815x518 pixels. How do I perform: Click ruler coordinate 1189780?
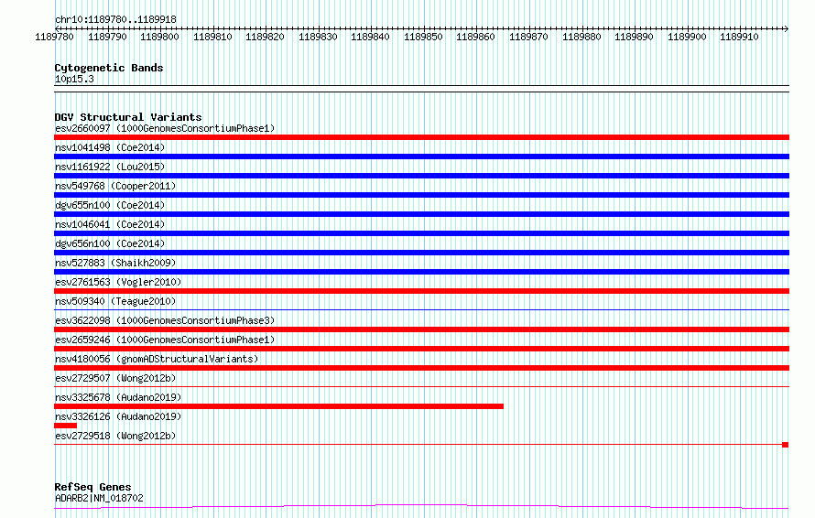pyautogui.click(x=55, y=37)
